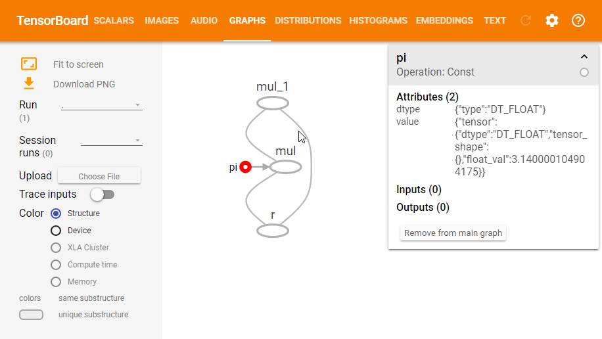Viewport: 602px width, 339px height.
Task: Click the reload refresh icon
Action: tap(526, 20)
